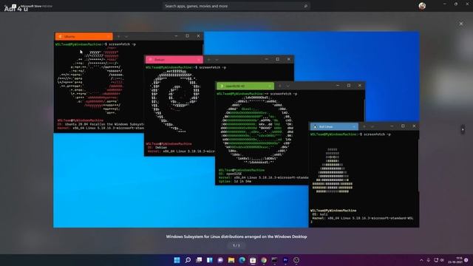Switch to Microsoft Store in the taskbar
The width and height of the screenshot is (473, 266).
tap(253, 260)
